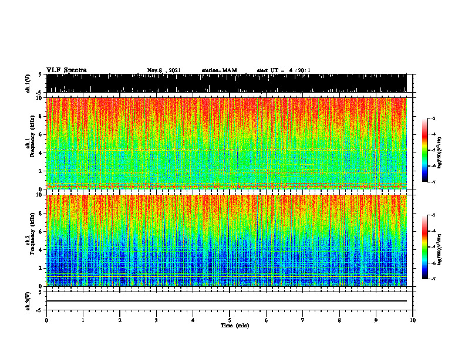Click the ch.1 Frequency (kHz) axis label
Image resolution: width=465 pixels, height=359 pixels.
(31, 136)
